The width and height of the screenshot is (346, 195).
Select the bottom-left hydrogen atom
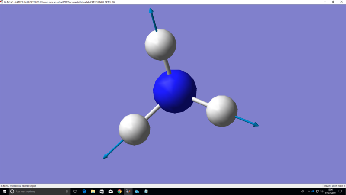(x=135, y=129)
